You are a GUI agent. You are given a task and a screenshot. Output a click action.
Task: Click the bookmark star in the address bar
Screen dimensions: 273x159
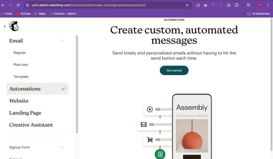(x=187, y=5)
